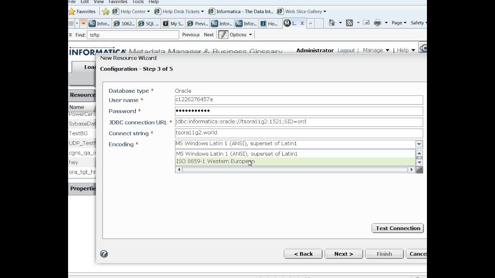Open the Quick Tabs grid icon
This screenshot has height=278, width=495.
pos(71,24)
